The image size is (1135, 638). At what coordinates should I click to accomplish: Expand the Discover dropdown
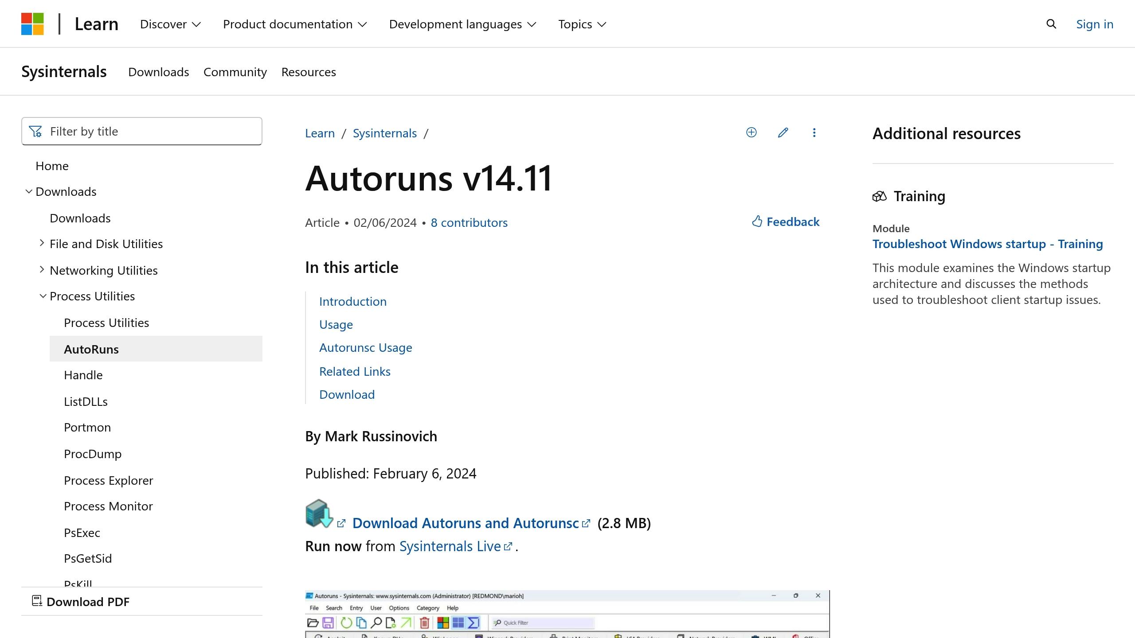pyautogui.click(x=171, y=24)
